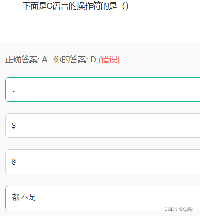200x216 pixels.
Task: Pick the "@" answer option box
Action: [103, 162]
